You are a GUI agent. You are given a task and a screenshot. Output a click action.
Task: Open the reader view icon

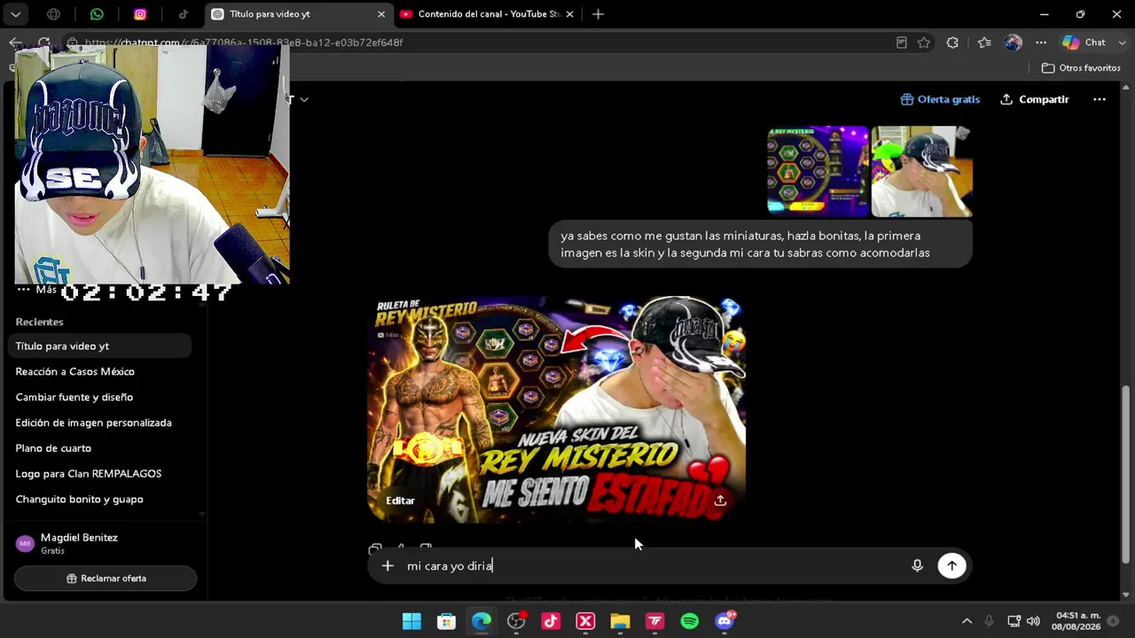pyautogui.click(x=902, y=43)
